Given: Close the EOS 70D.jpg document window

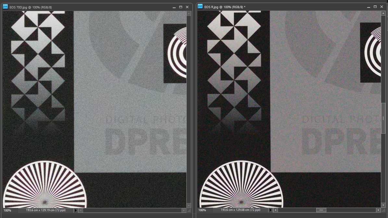Looking at the screenshot, I should pyautogui.click(x=187, y=7).
